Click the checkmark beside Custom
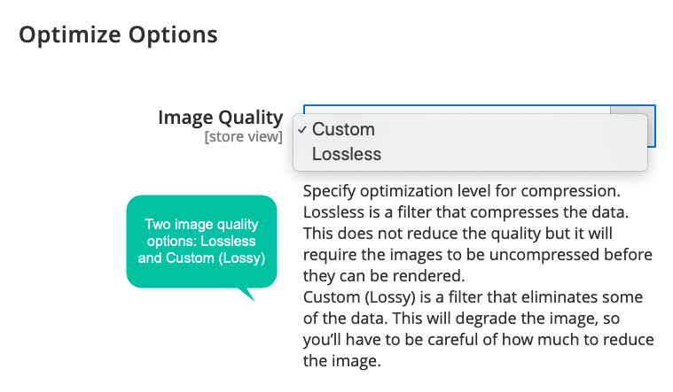The image size is (673, 392). [x=302, y=129]
